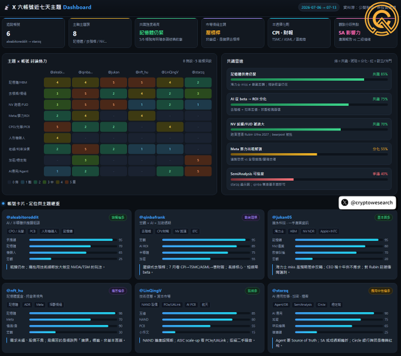The image size is (401, 356).
Task: Open the 記憶體仍緊 summary card
Action: (x=166, y=33)
